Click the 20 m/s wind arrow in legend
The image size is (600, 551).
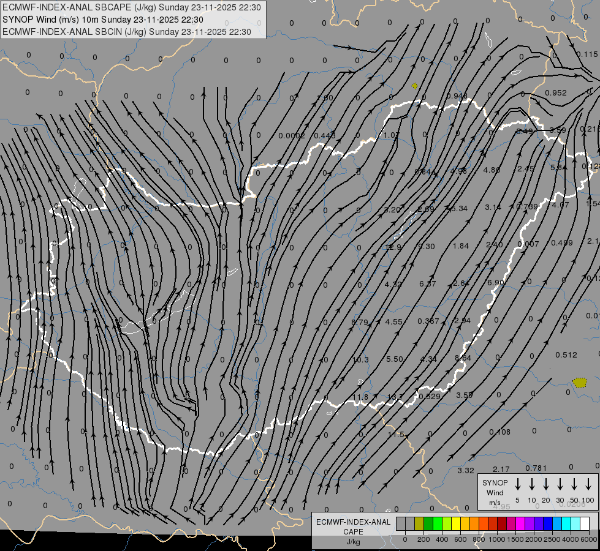coord(546,484)
